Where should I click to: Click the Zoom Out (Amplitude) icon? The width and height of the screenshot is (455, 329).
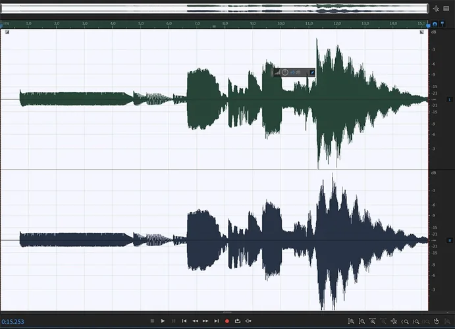(362, 321)
